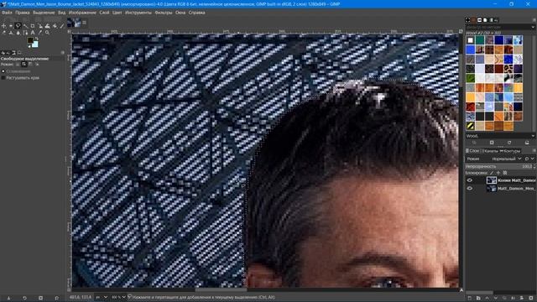Reset colors to default black and white
The height and width of the screenshot is (302, 537).
[x=29, y=46]
